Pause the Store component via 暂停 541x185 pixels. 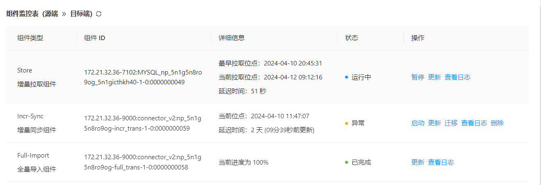(418, 77)
